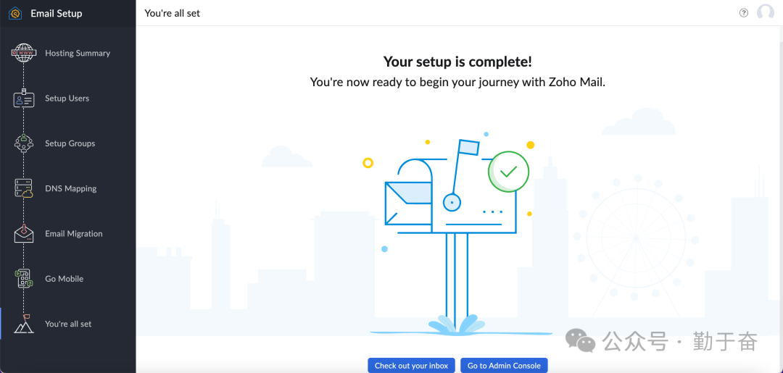Click Go to Admin Console button
783x373 pixels.
click(x=504, y=366)
